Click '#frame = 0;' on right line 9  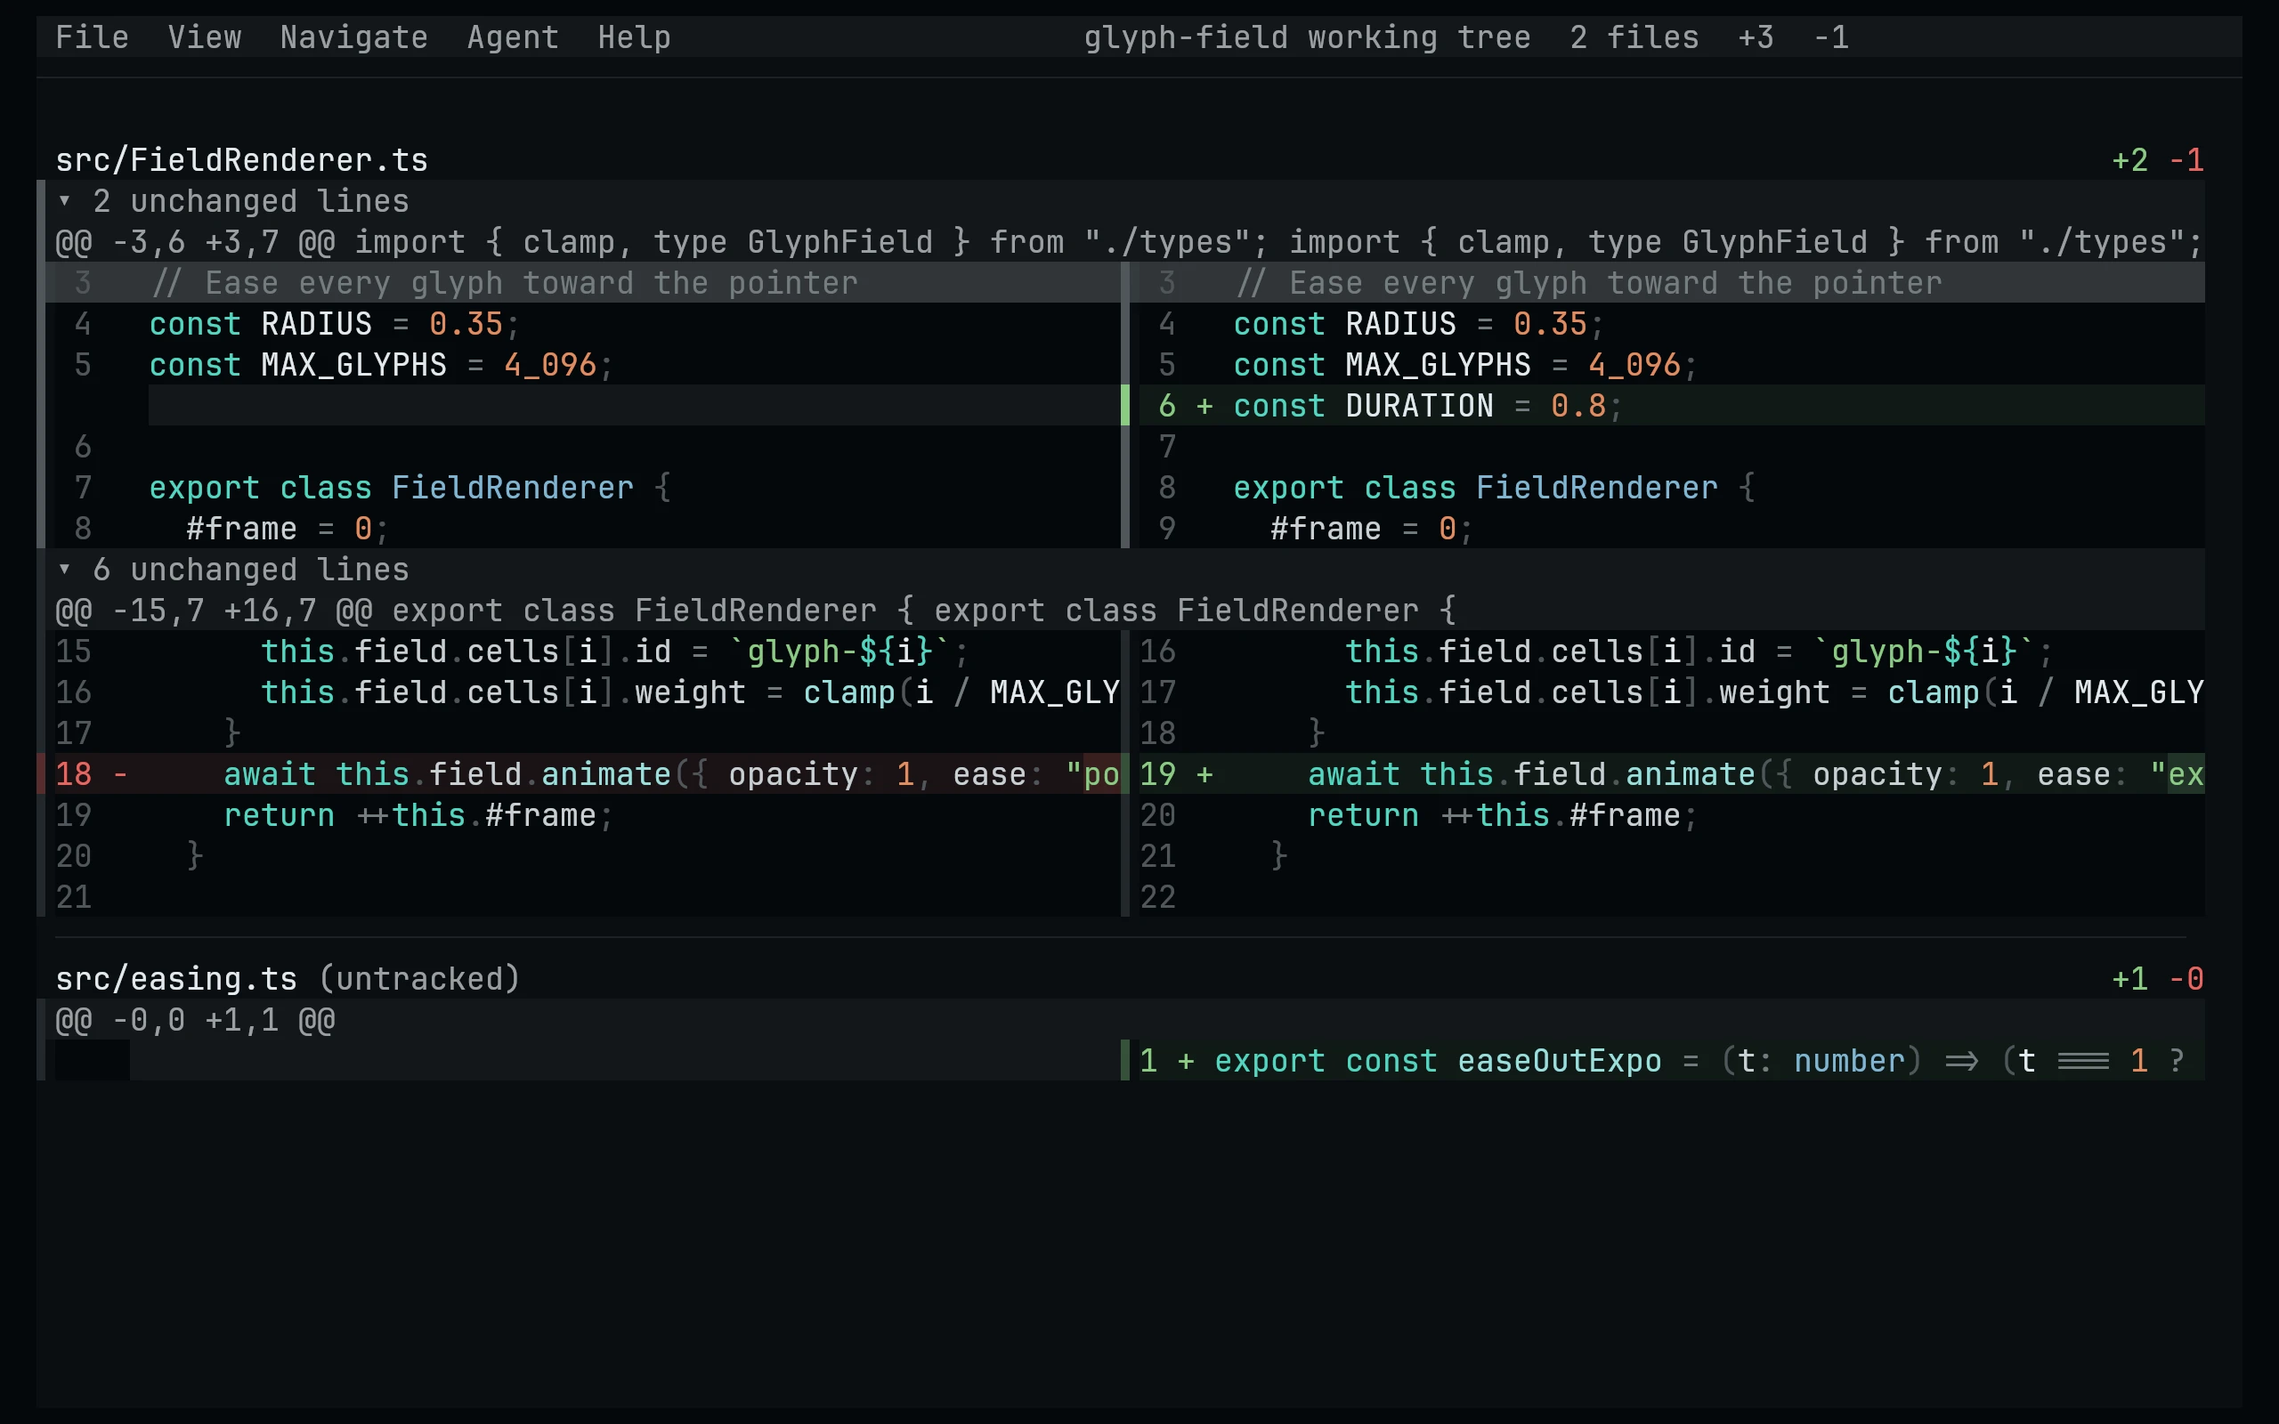point(1372,529)
